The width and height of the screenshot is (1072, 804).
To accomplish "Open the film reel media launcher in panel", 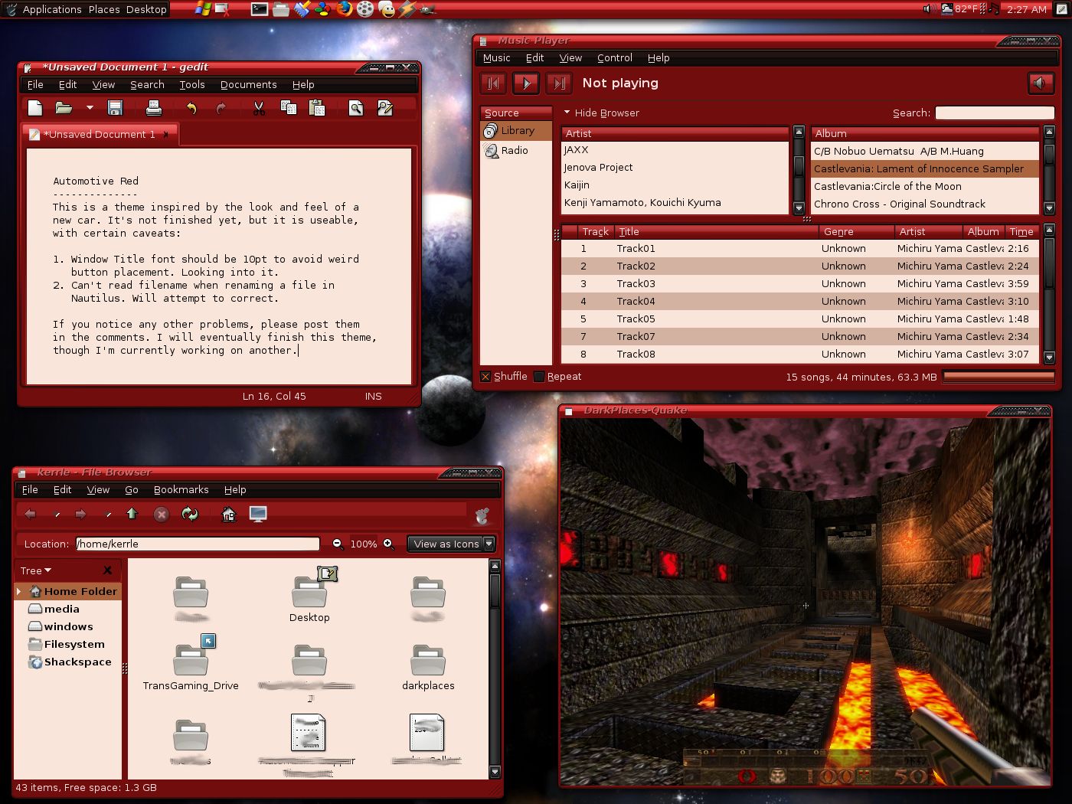I will [365, 9].
